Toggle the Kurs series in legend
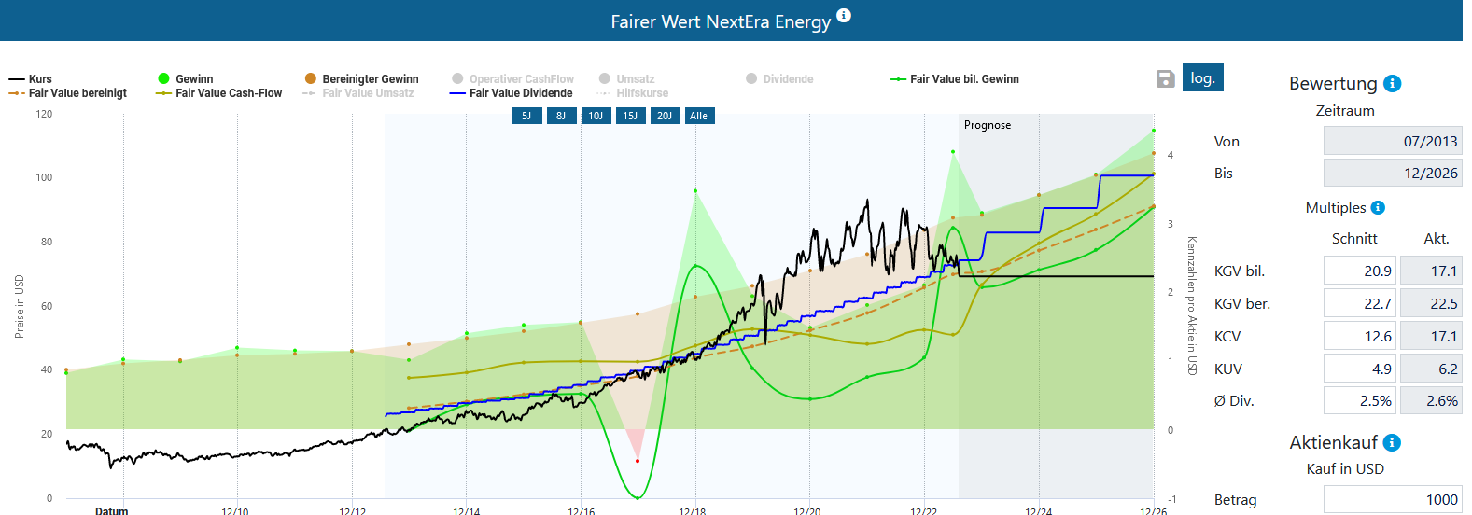The image size is (1472, 515). tap(31, 79)
